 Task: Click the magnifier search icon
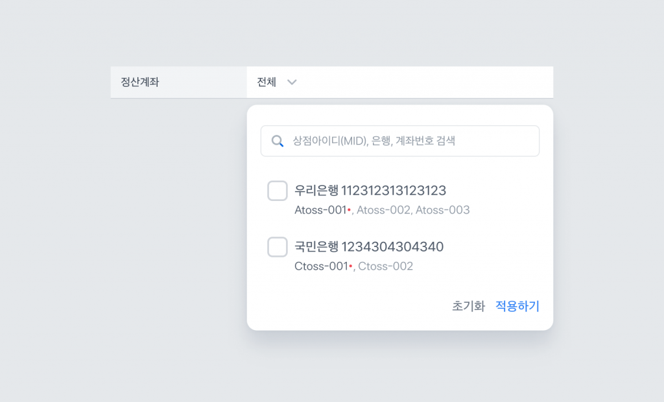click(278, 141)
